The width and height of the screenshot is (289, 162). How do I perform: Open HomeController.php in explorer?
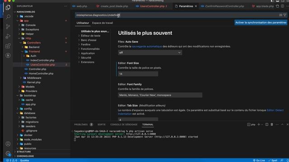point(42,73)
